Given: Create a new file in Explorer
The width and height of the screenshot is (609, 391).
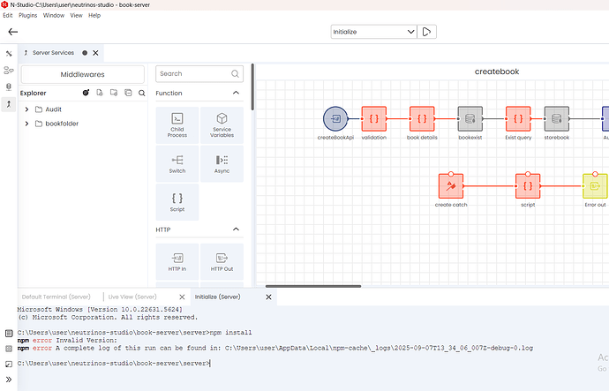Looking at the screenshot, I should click(x=100, y=93).
